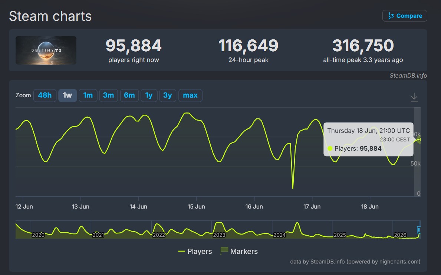
Task: Choose the 3y zoom option
Action: pyautogui.click(x=168, y=95)
